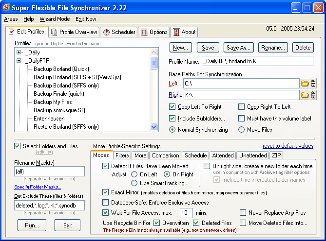This screenshot has height=241, width=326.
Task: Click the Profile Name input field
Action: (257, 61)
